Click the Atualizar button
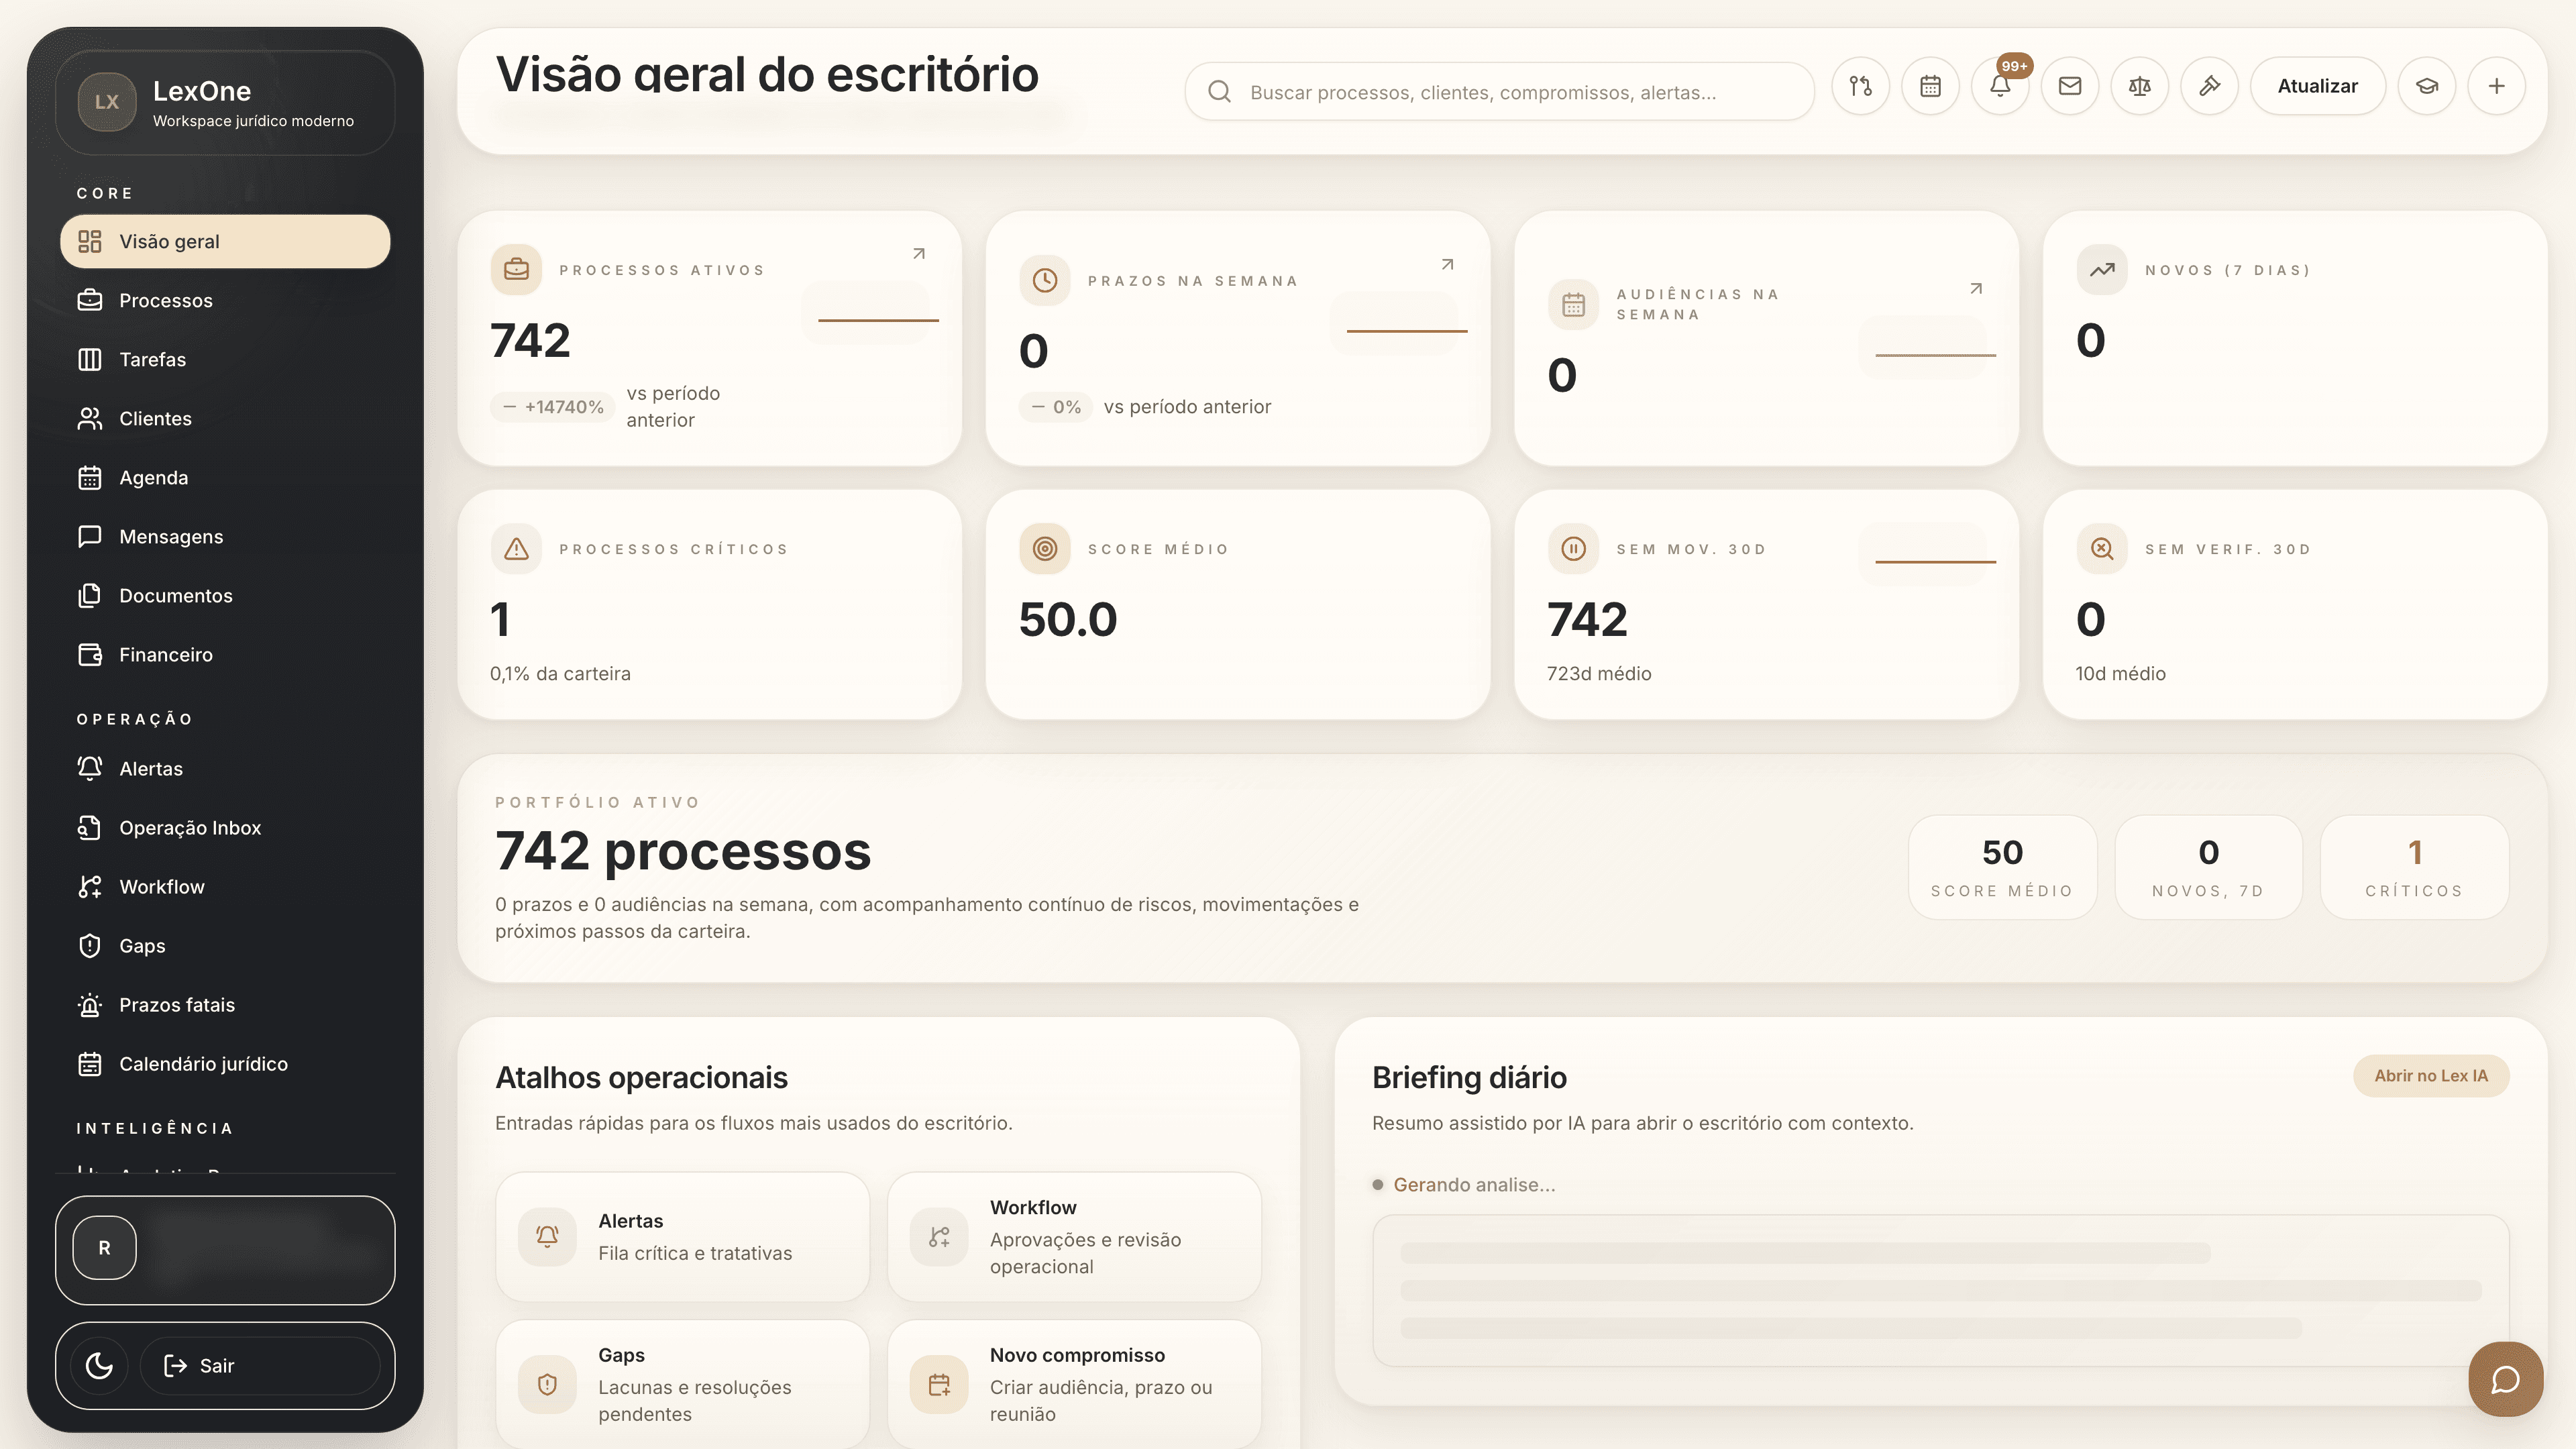Viewport: 2576px width, 1449px height. [x=2318, y=86]
